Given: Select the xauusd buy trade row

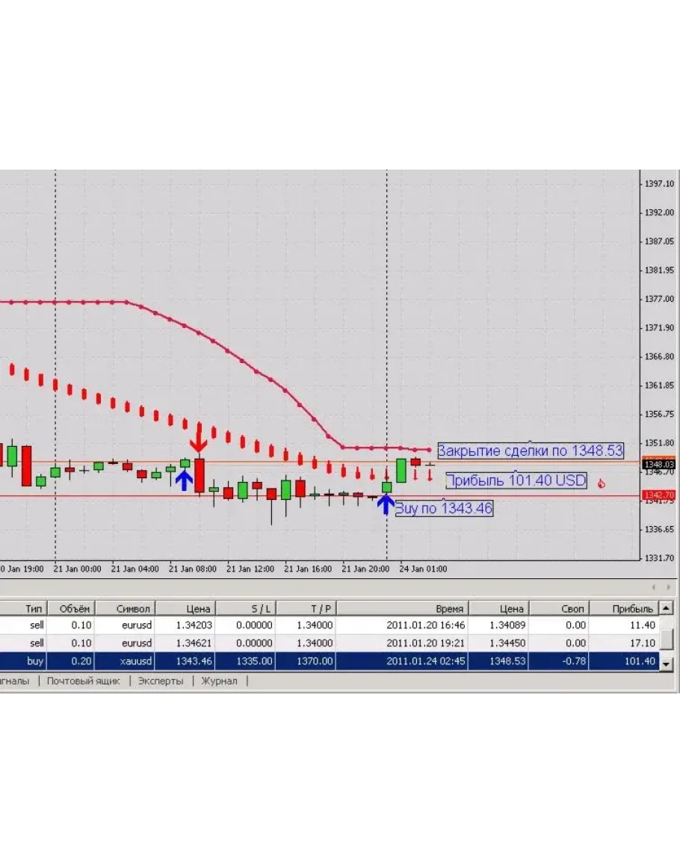Looking at the screenshot, I should coord(329,661).
